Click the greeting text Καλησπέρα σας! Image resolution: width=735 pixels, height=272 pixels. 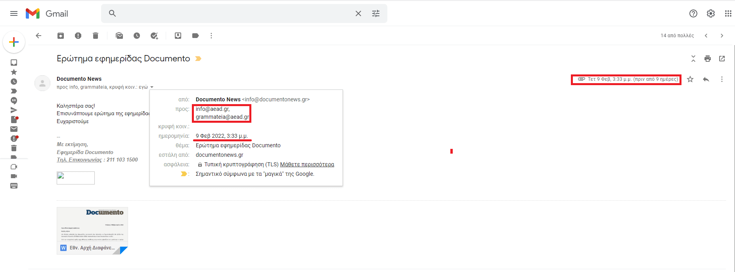(x=76, y=106)
